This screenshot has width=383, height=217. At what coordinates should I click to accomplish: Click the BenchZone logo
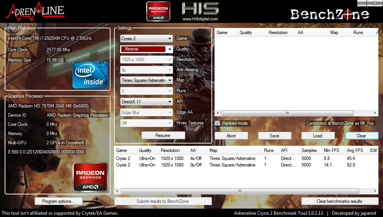[x=330, y=14]
